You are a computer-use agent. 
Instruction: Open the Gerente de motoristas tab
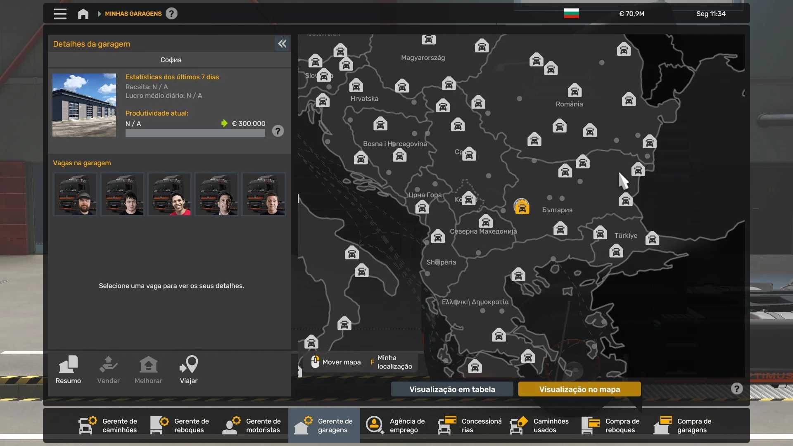pyautogui.click(x=252, y=425)
